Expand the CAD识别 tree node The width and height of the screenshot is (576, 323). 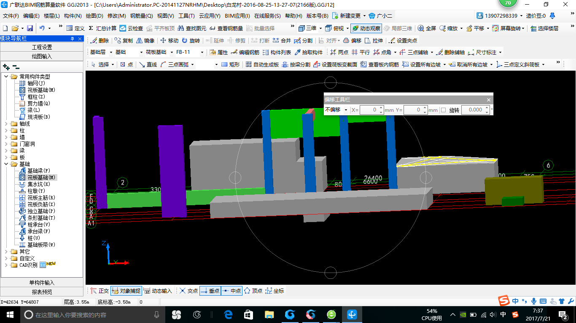(x=6, y=265)
